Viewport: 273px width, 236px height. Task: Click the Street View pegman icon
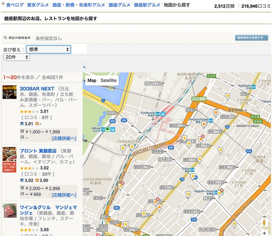click(x=264, y=223)
